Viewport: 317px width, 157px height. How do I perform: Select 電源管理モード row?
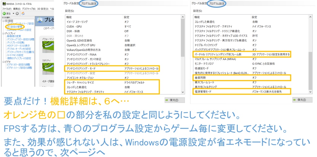[x=251, y=92]
